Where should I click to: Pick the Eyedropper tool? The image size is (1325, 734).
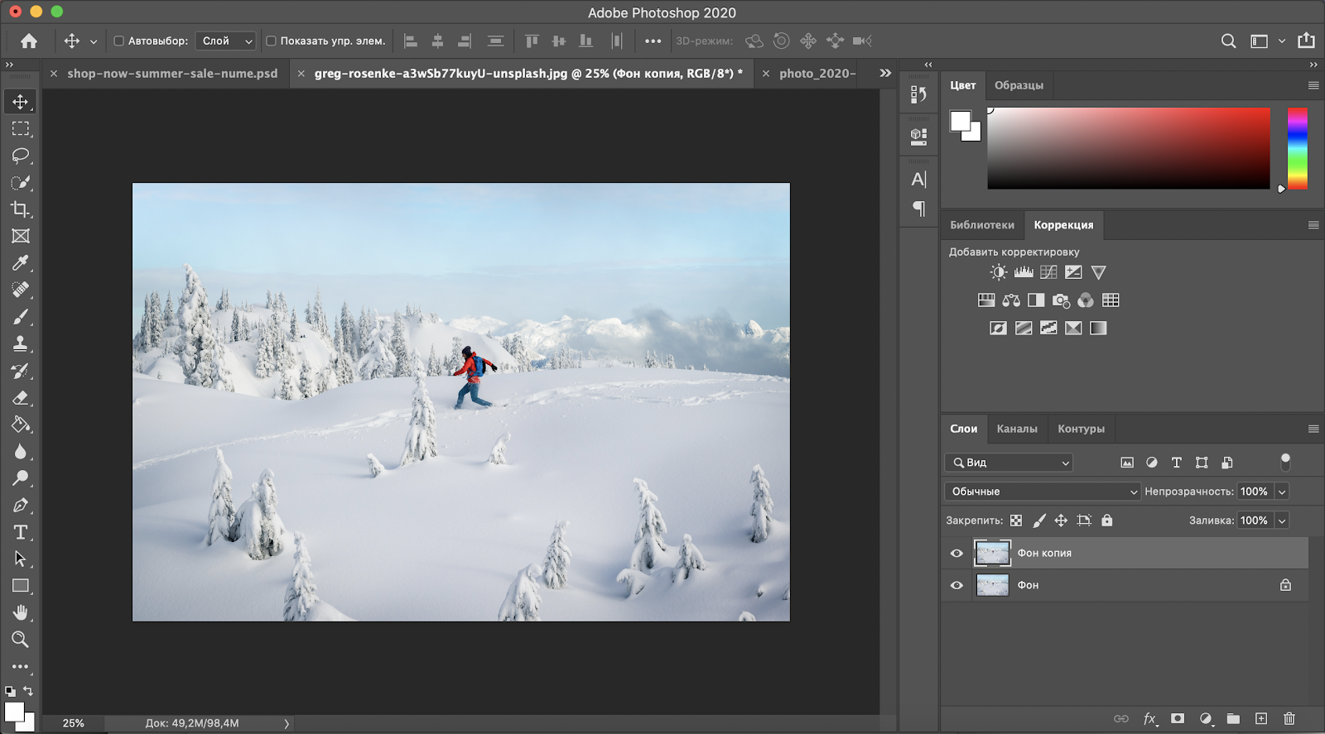(21, 263)
